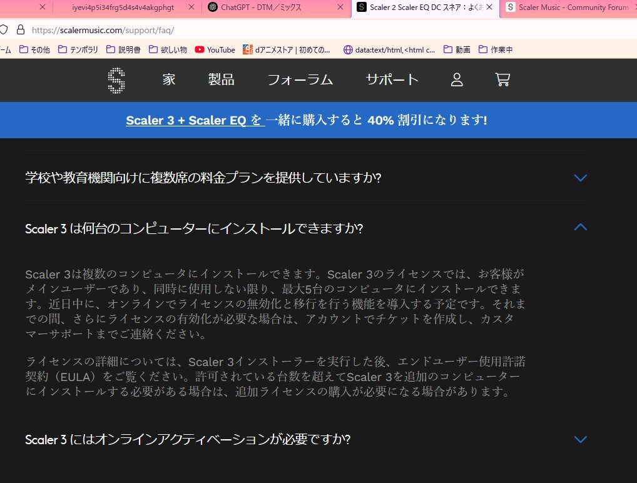Viewport: 637px width, 483px height.
Task: Open the 製品 navigation menu
Action: coord(221,79)
